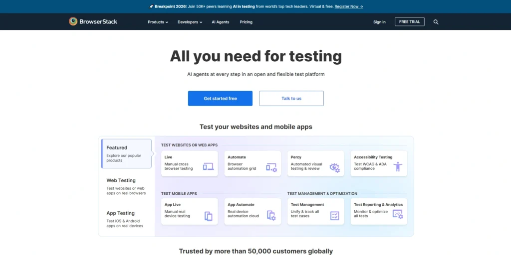Viewport: 511px width, 255px height.
Task: Click 'Unify & track all test cases' text
Action: click(x=305, y=214)
